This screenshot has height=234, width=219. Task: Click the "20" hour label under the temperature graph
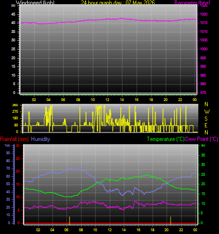tap(166, 230)
